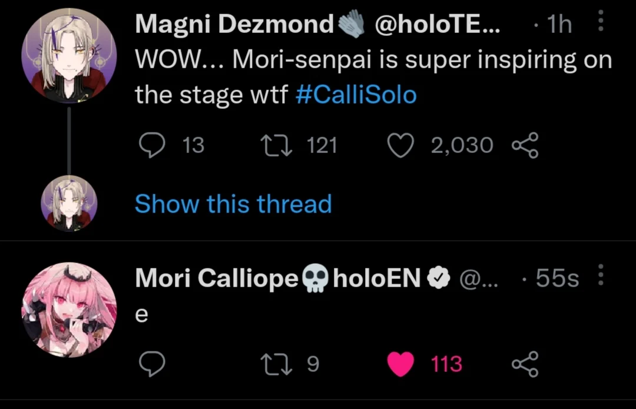
Task: Click the reply icon on Magni's tweet
Action: coord(153,145)
